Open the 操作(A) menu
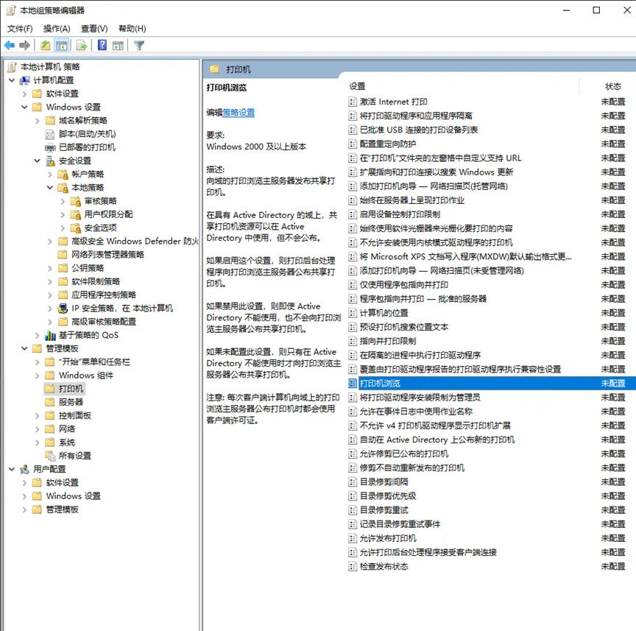636x631 pixels. (56, 27)
